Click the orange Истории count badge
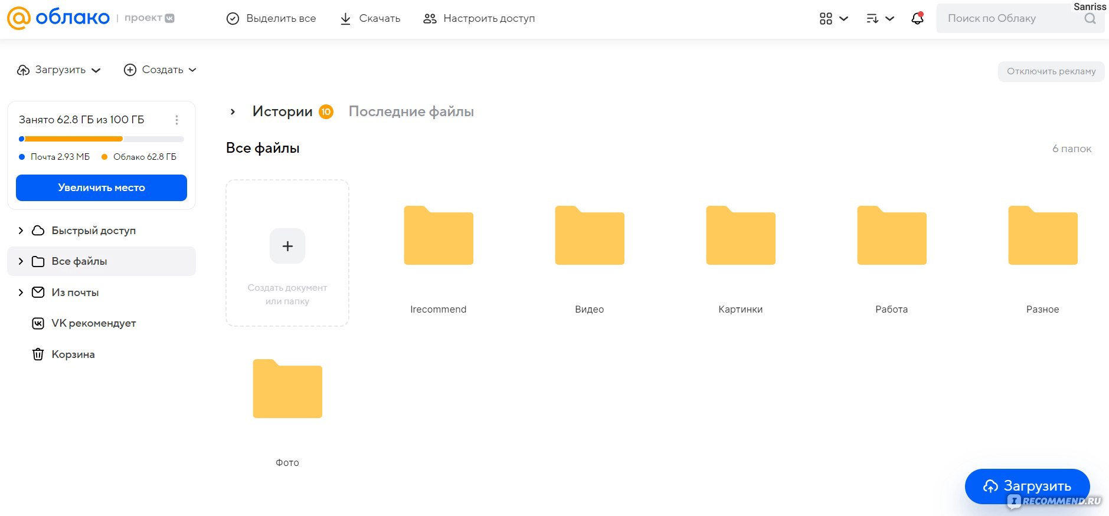Screen dimensions: 1109x516 pyautogui.click(x=326, y=111)
